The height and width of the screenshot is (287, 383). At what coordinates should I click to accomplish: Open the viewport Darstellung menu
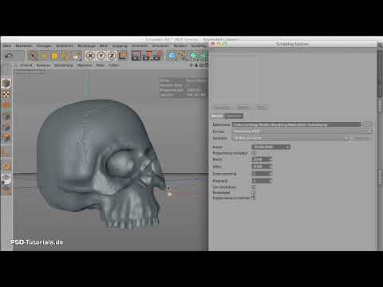pyautogui.click(x=64, y=65)
